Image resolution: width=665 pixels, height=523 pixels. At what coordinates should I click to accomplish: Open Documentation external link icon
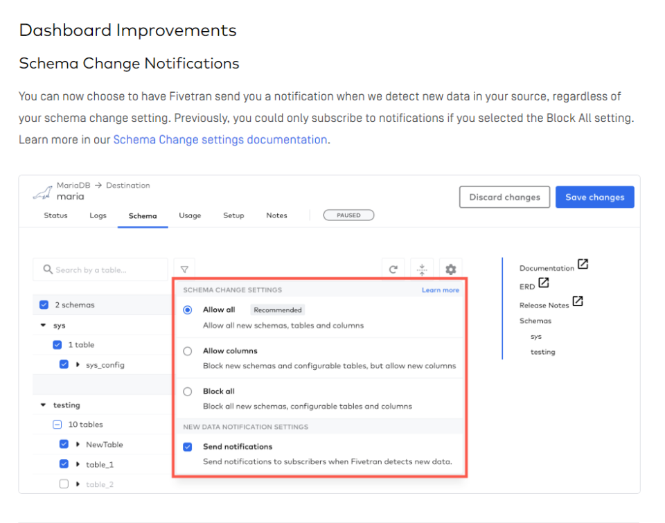coord(583,264)
